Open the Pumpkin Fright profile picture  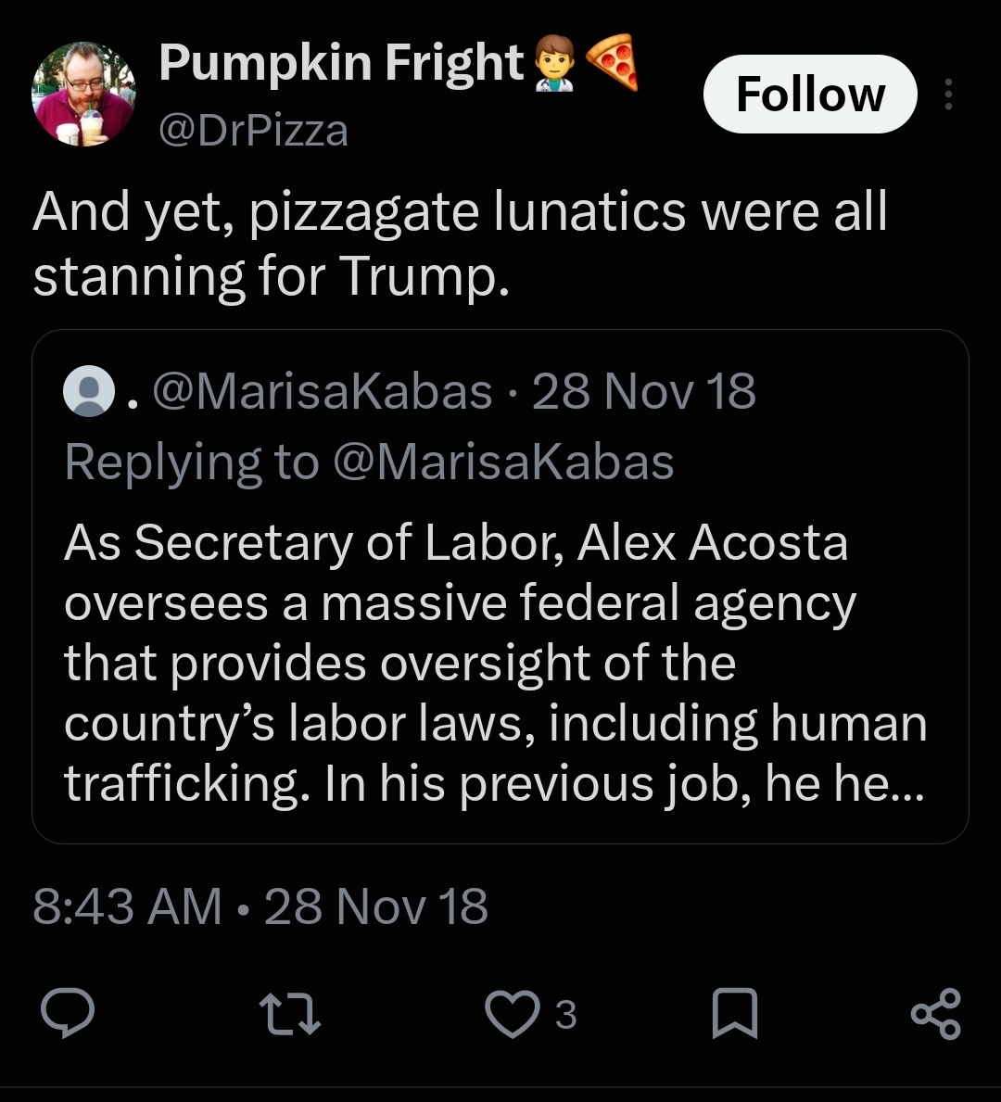point(83,95)
